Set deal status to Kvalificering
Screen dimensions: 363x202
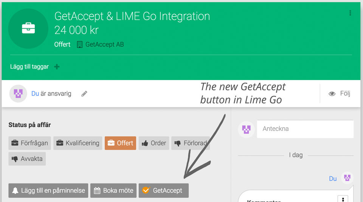pos(78,143)
